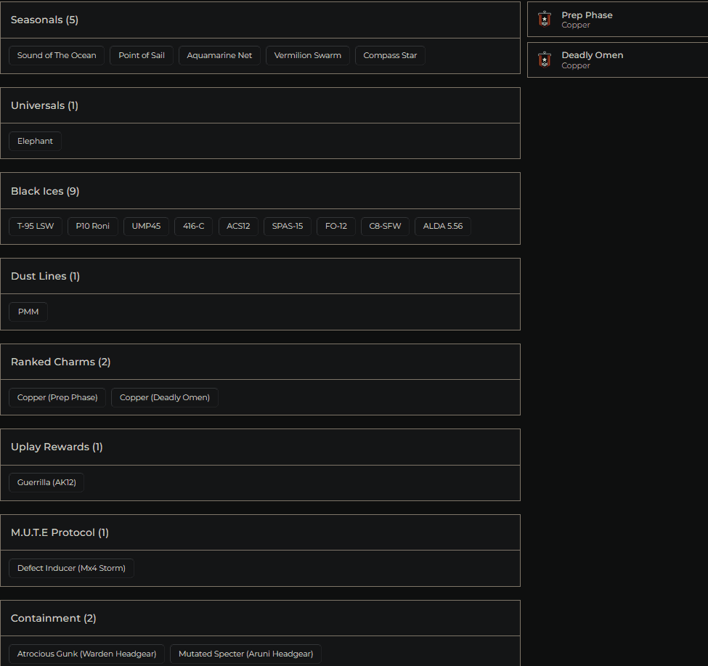This screenshot has width=708, height=666.
Task: Select Atrocious Gunk (Warden Headgear) tag
Action: click(x=86, y=654)
